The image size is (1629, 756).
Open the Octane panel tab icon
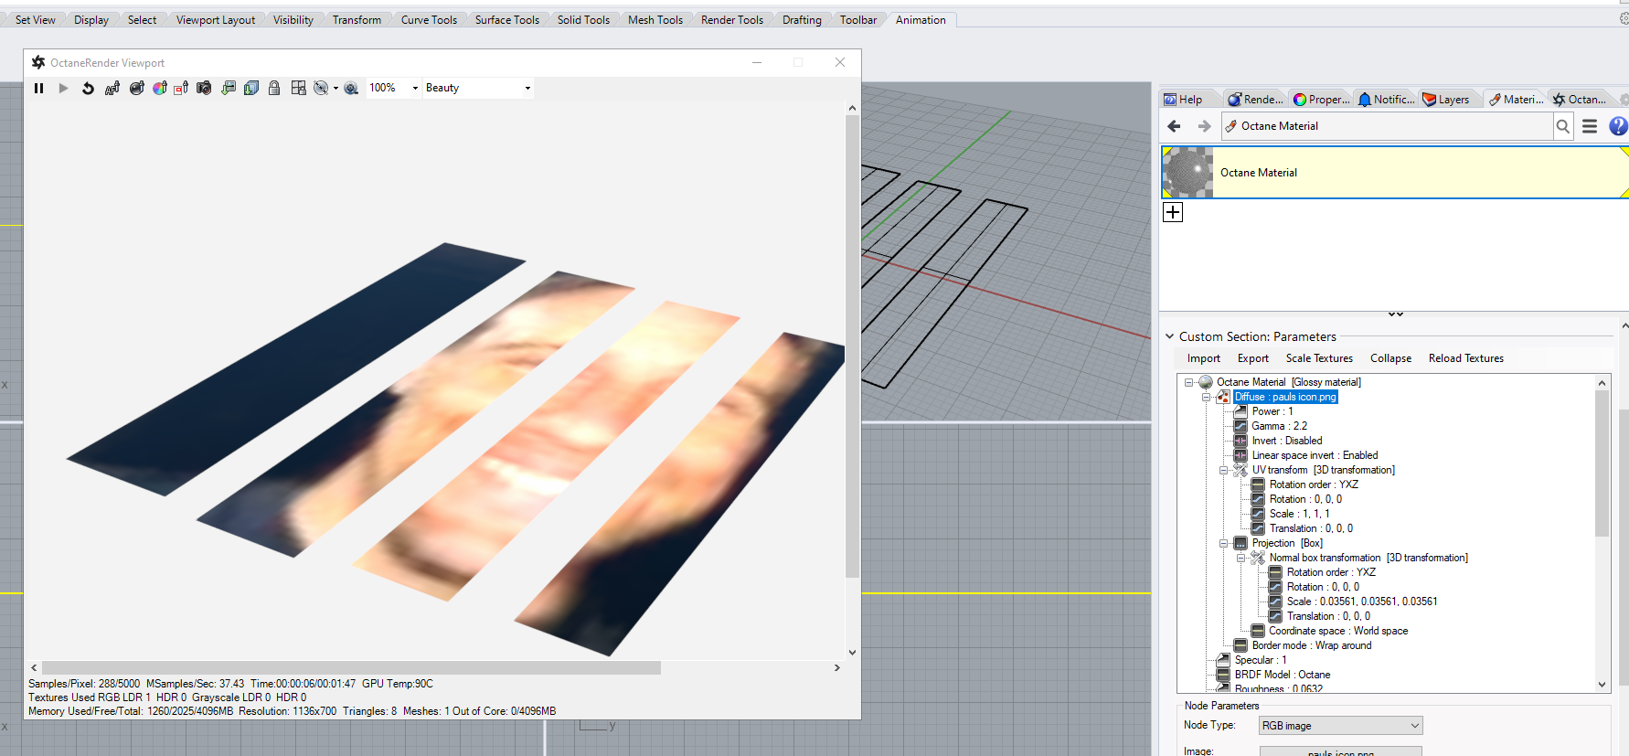[x=1559, y=100]
